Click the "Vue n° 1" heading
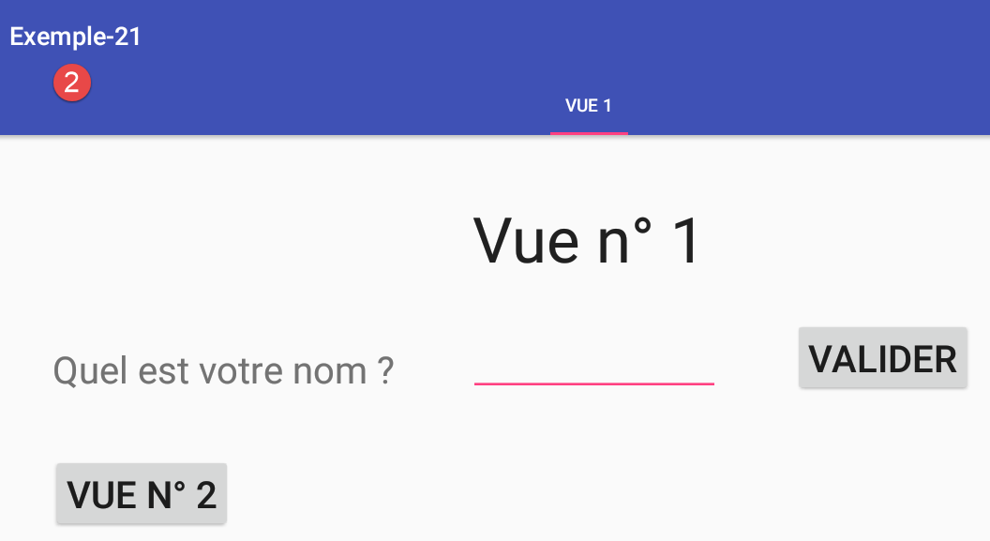The image size is (990, 541). point(588,242)
